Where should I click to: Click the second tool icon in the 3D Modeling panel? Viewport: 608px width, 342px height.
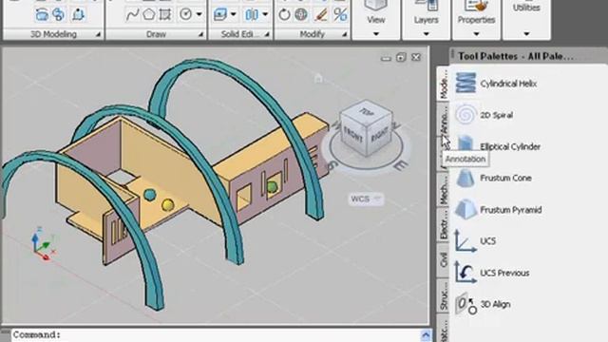[59, 14]
